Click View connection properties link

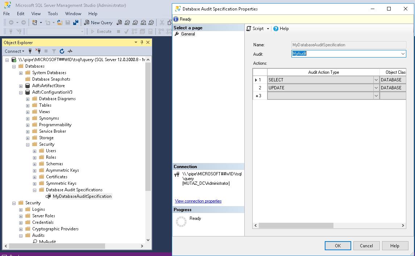tap(198, 201)
